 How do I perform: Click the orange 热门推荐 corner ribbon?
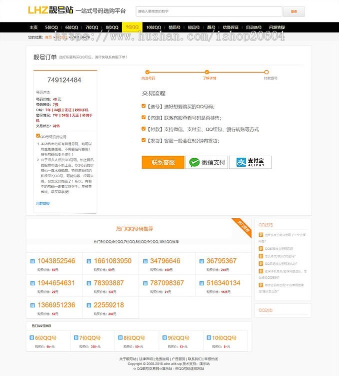click(243, 227)
